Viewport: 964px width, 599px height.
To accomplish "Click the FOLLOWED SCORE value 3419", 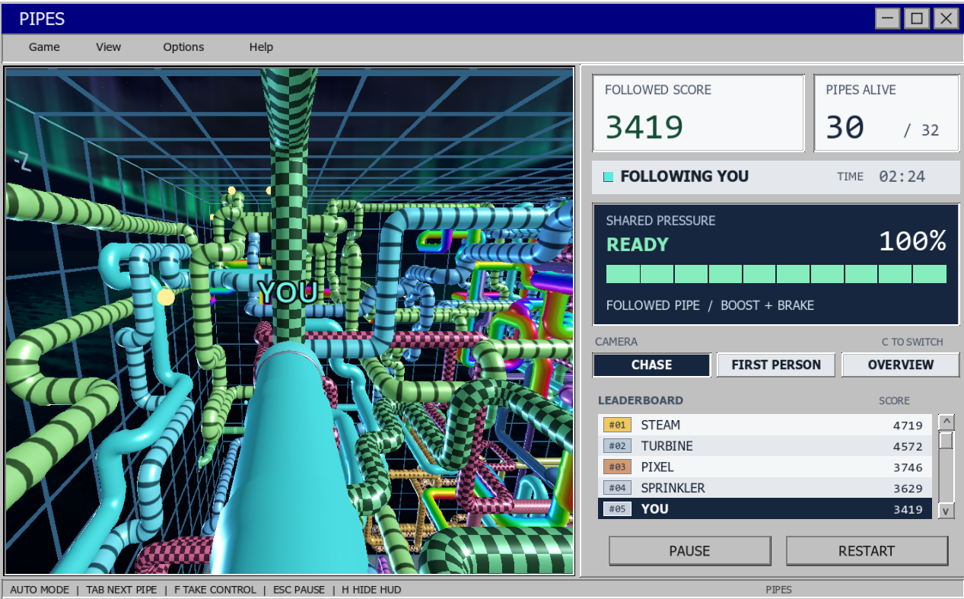I will [x=644, y=127].
